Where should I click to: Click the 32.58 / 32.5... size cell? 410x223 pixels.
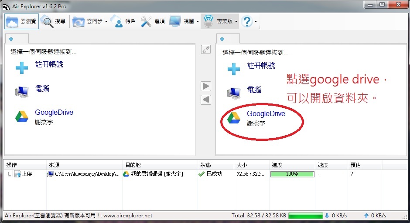tap(251, 174)
